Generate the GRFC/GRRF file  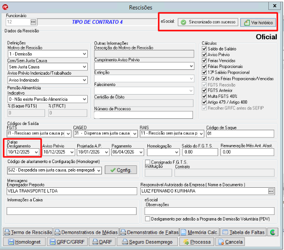(67, 241)
